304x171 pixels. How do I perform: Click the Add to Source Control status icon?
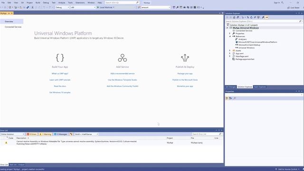tap(276, 169)
